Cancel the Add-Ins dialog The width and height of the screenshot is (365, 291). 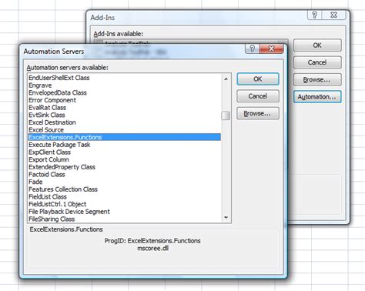pyautogui.click(x=317, y=62)
